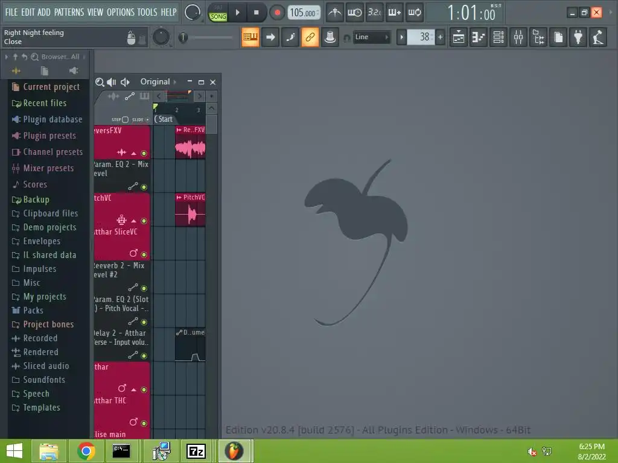Click the Playlist mute speaker icon
The image size is (618, 463).
(x=125, y=82)
